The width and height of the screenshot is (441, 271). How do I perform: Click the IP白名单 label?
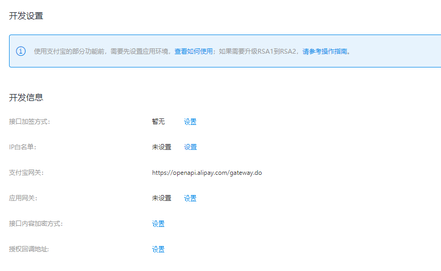[x=22, y=147]
